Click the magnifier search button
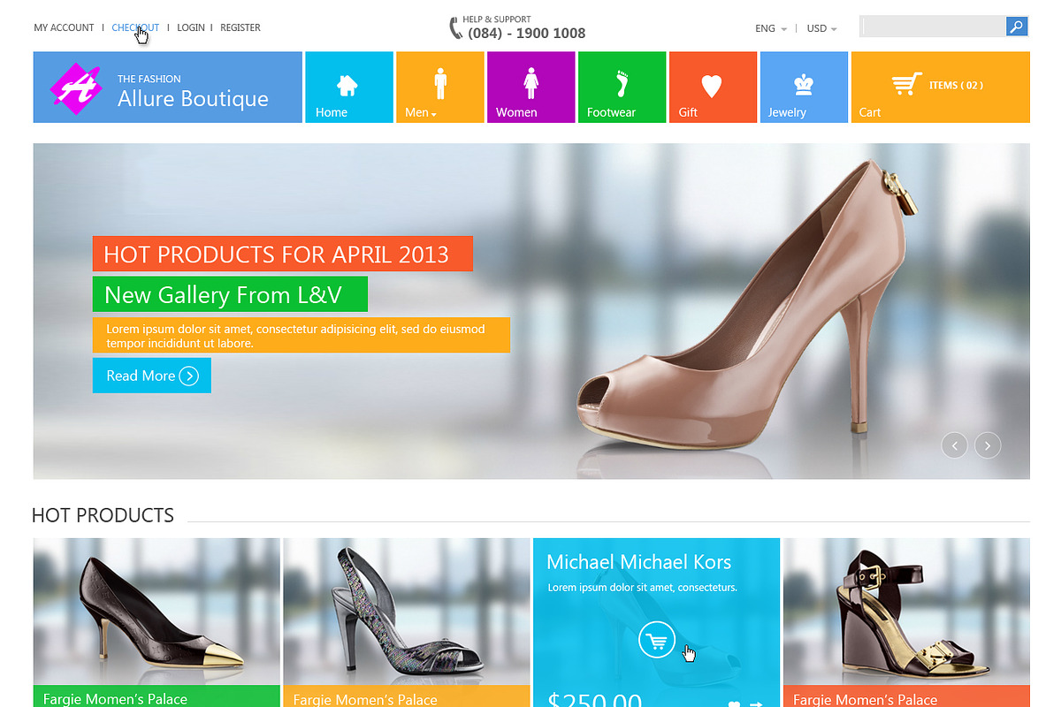 click(1017, 27)
